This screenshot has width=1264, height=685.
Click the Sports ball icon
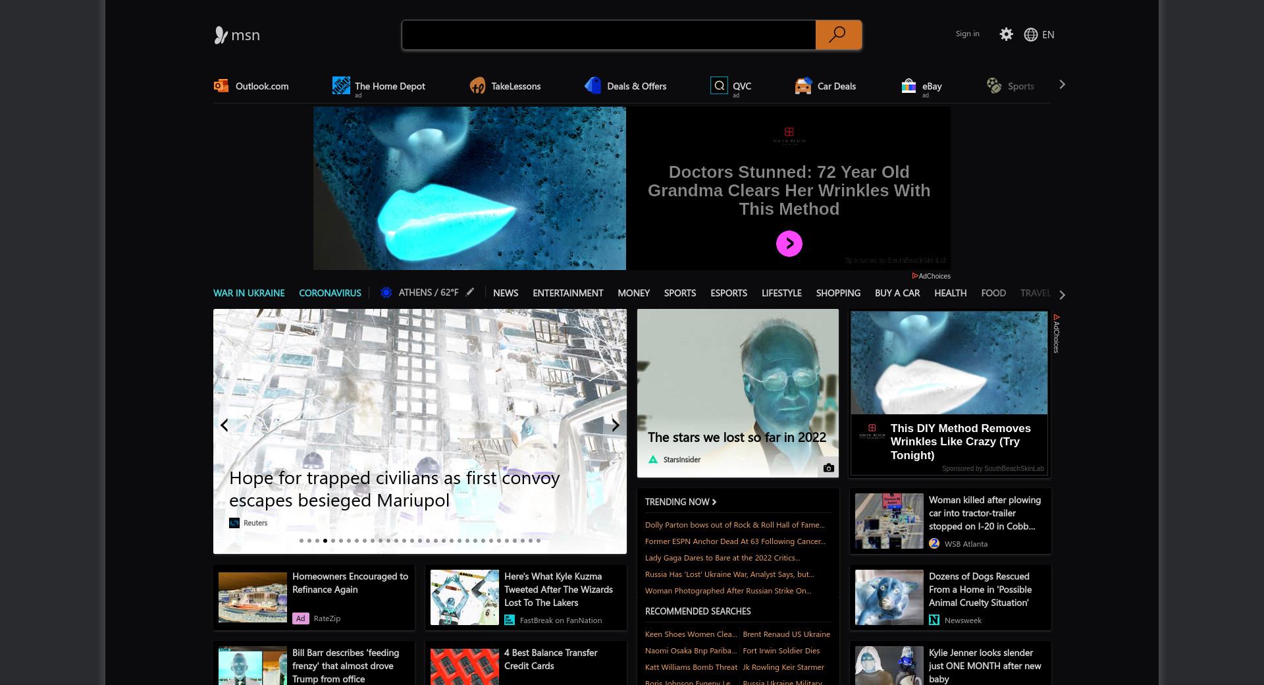click(994, 86)
